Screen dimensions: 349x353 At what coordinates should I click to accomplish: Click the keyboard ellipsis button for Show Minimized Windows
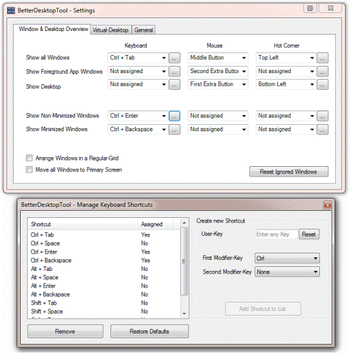click(x=174, y=129)
